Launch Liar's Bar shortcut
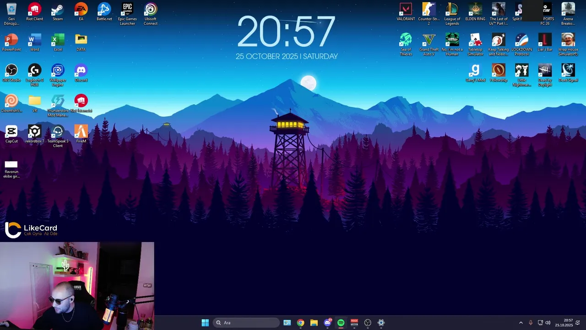586x330 pixels. [x=545, y=43]
